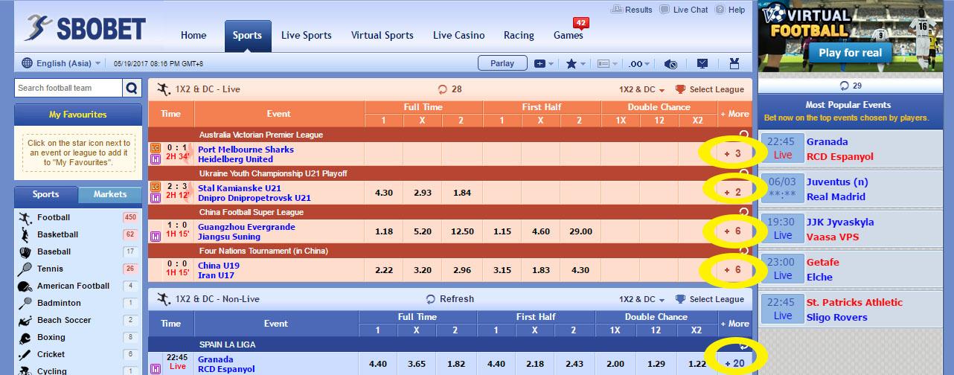Open stats icon for Guangzhou Evergrande match
Image resolution: width=954 pixels, height=375 pixels.
click(x=156, y=236)
